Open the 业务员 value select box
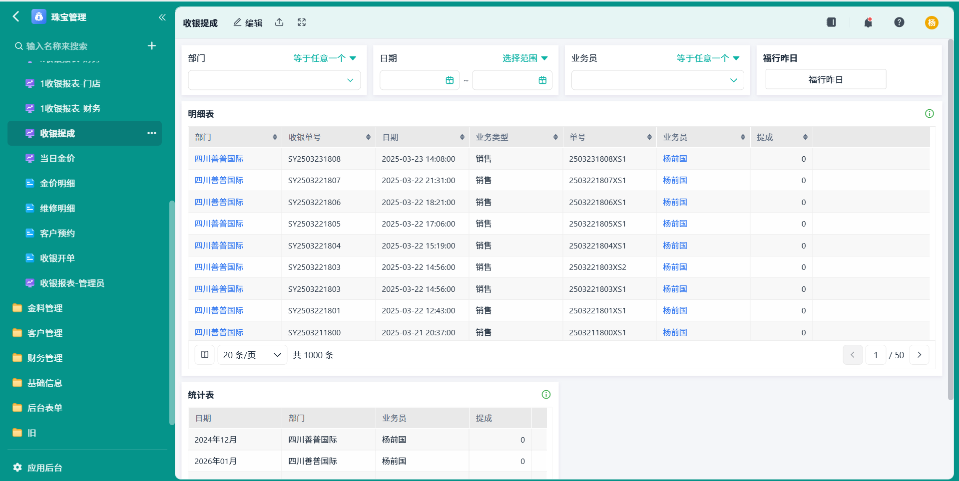Screen dimensions: 959x481 (657, 80)
